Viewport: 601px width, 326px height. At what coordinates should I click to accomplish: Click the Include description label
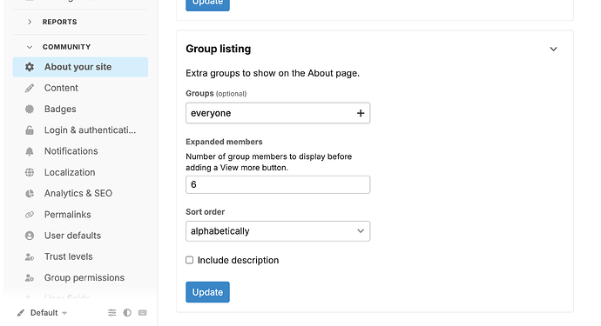(x=238, y=260)
